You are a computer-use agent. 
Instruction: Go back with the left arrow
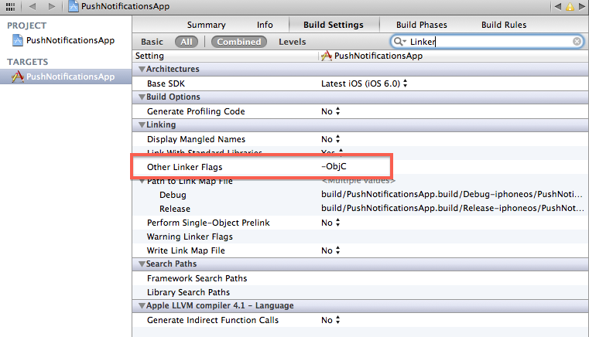click(33, 6)
